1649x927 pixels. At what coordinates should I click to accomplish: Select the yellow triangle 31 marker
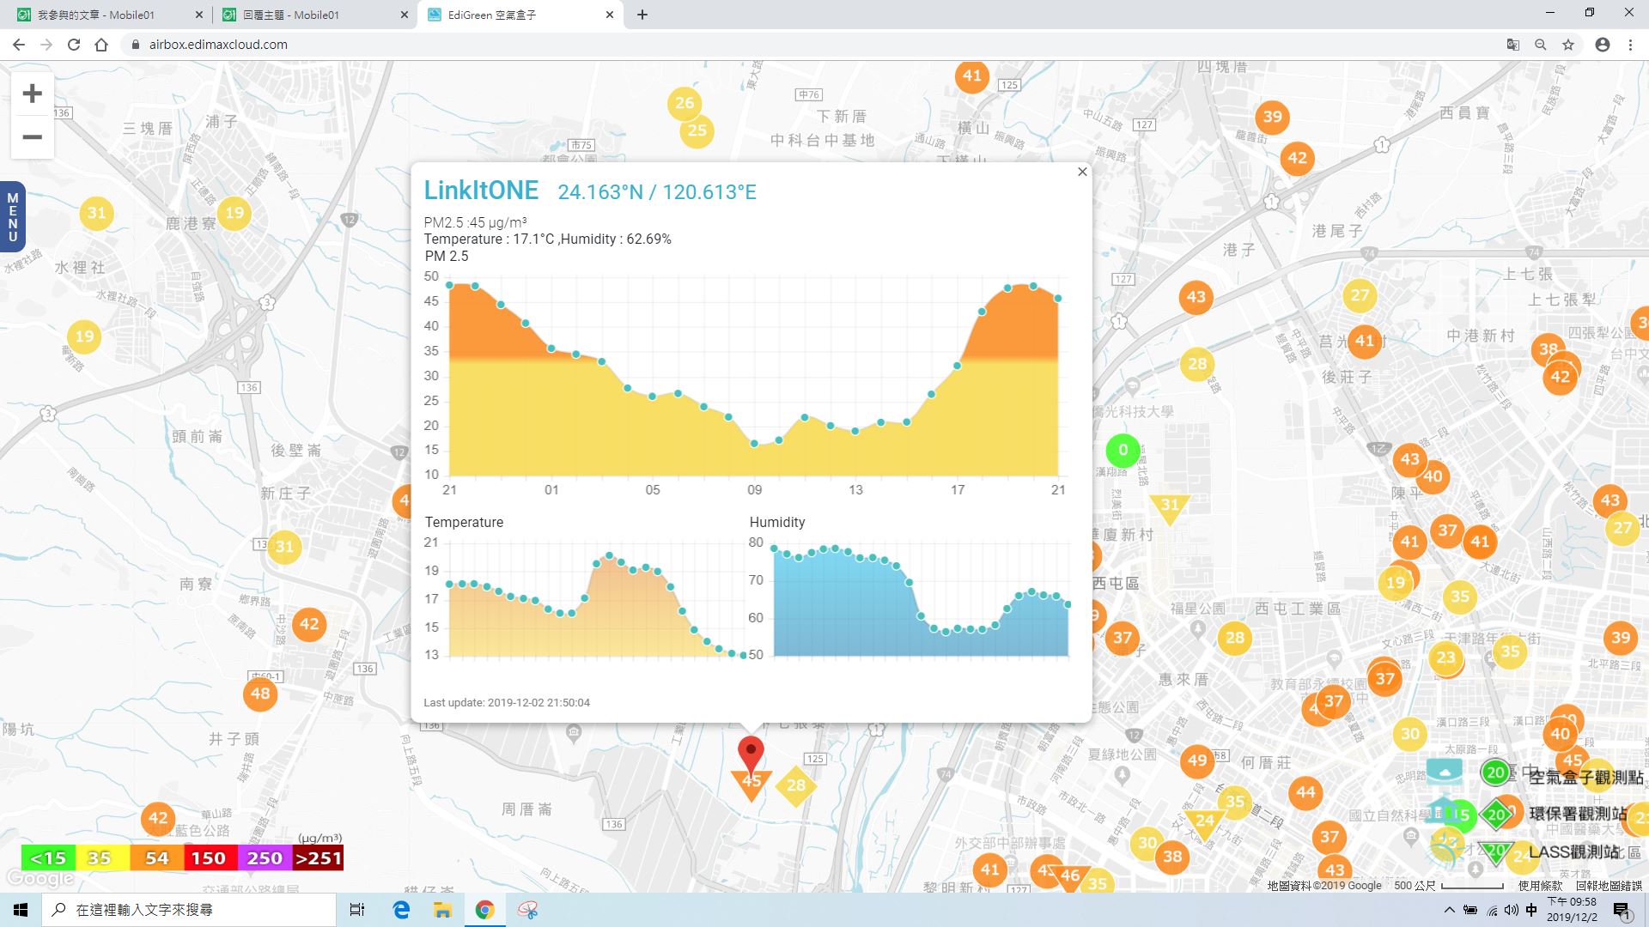click(1170, 507)
